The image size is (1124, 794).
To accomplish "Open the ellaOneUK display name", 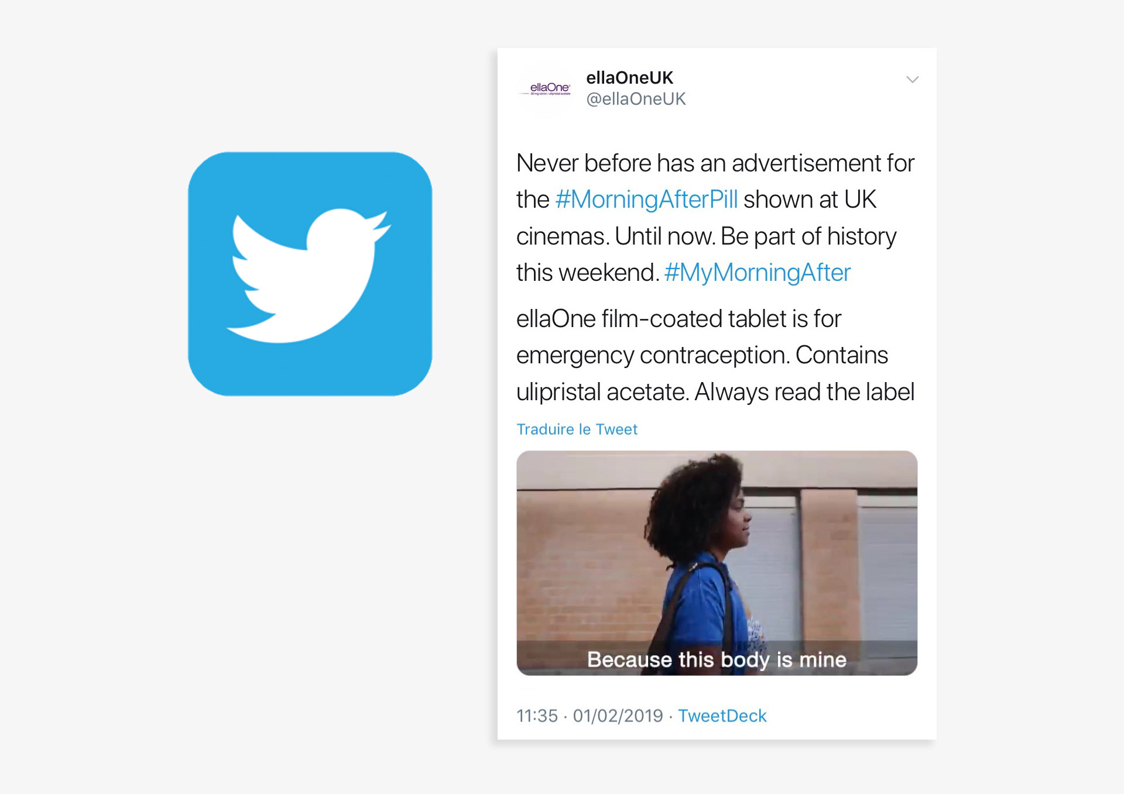I will pyautogui.click(x=629, y=77).
